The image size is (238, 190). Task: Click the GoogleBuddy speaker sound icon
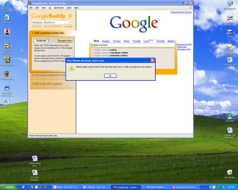tap(70, 16)
